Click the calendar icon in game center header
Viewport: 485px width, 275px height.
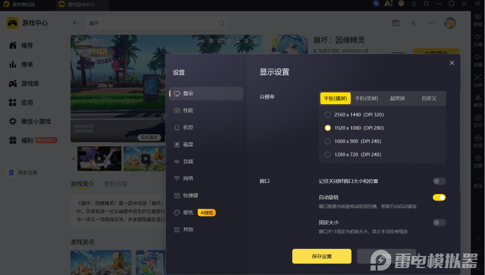coord(395,23)
